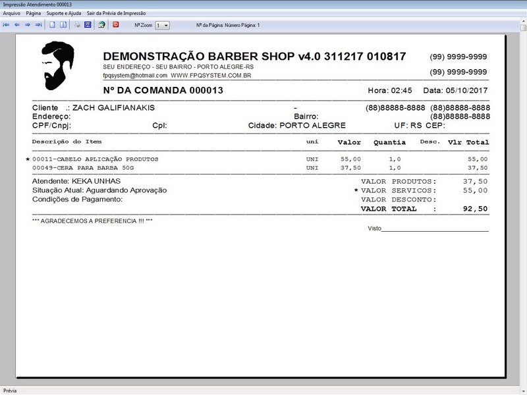The image size is (527, 395).
Task: Select single page view icon
Action: pos(53,25)
